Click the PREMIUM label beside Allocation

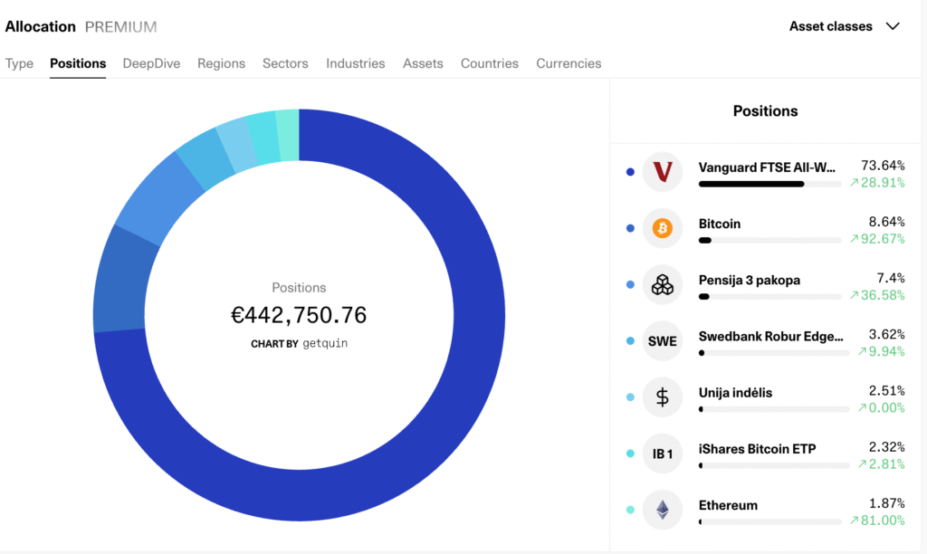tap(120, 26)
